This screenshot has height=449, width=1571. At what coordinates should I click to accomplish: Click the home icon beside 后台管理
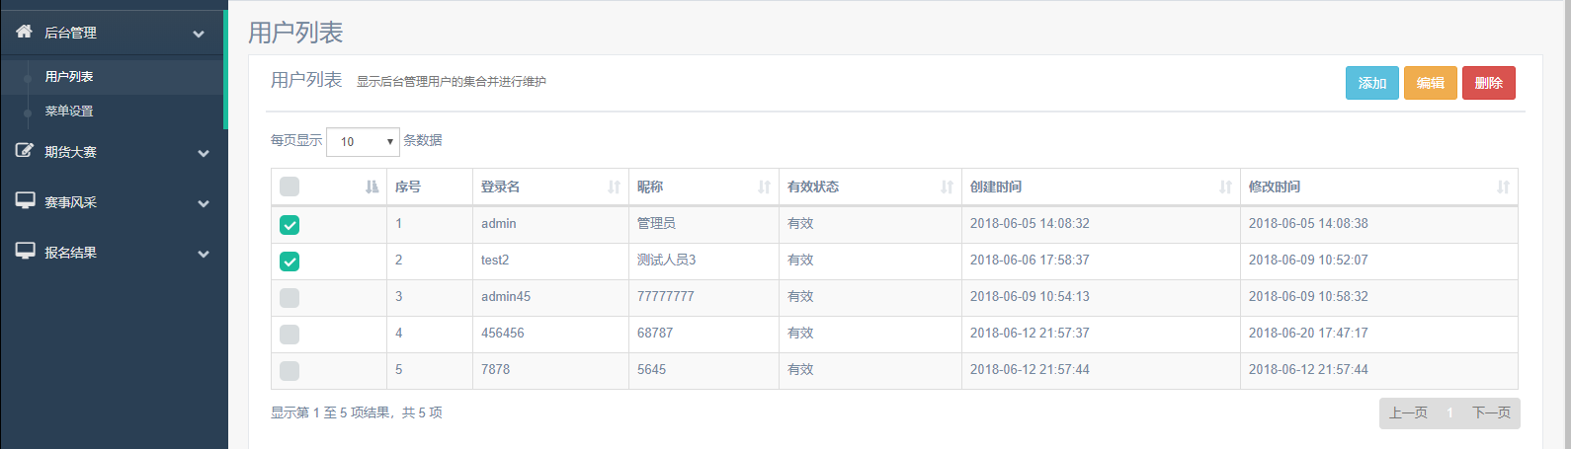[25, 32]
